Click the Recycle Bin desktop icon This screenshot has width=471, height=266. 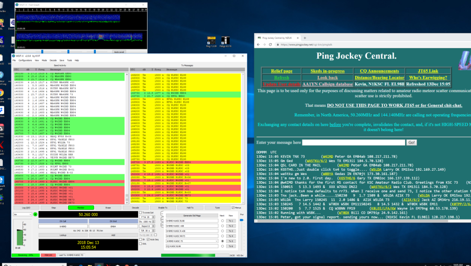3,5
